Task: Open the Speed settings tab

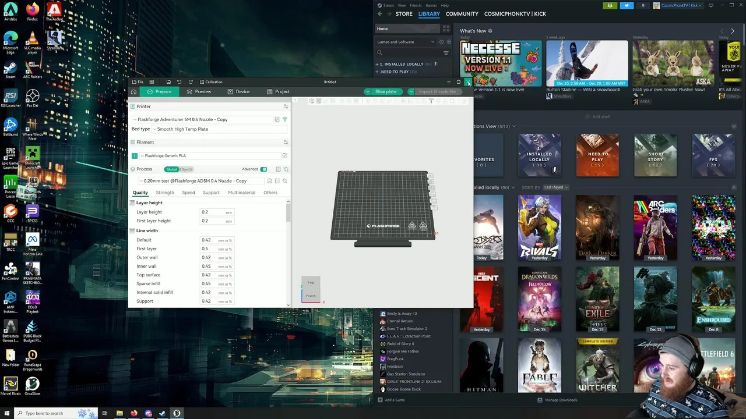Action: tap(188, 193)
